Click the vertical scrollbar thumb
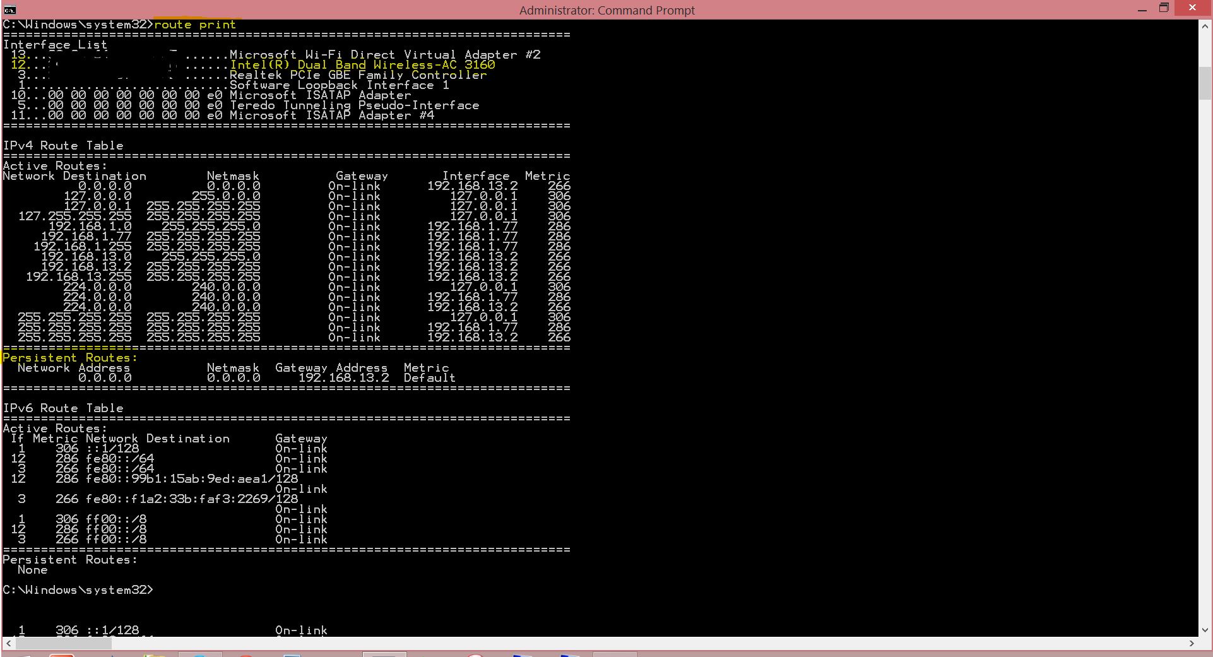Image resolution: width=1213 pixels, height=657 pixels. pos(1205,82)
